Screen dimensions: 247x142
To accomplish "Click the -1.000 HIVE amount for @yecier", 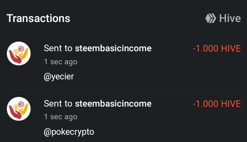I will click(x=217, y=48).
